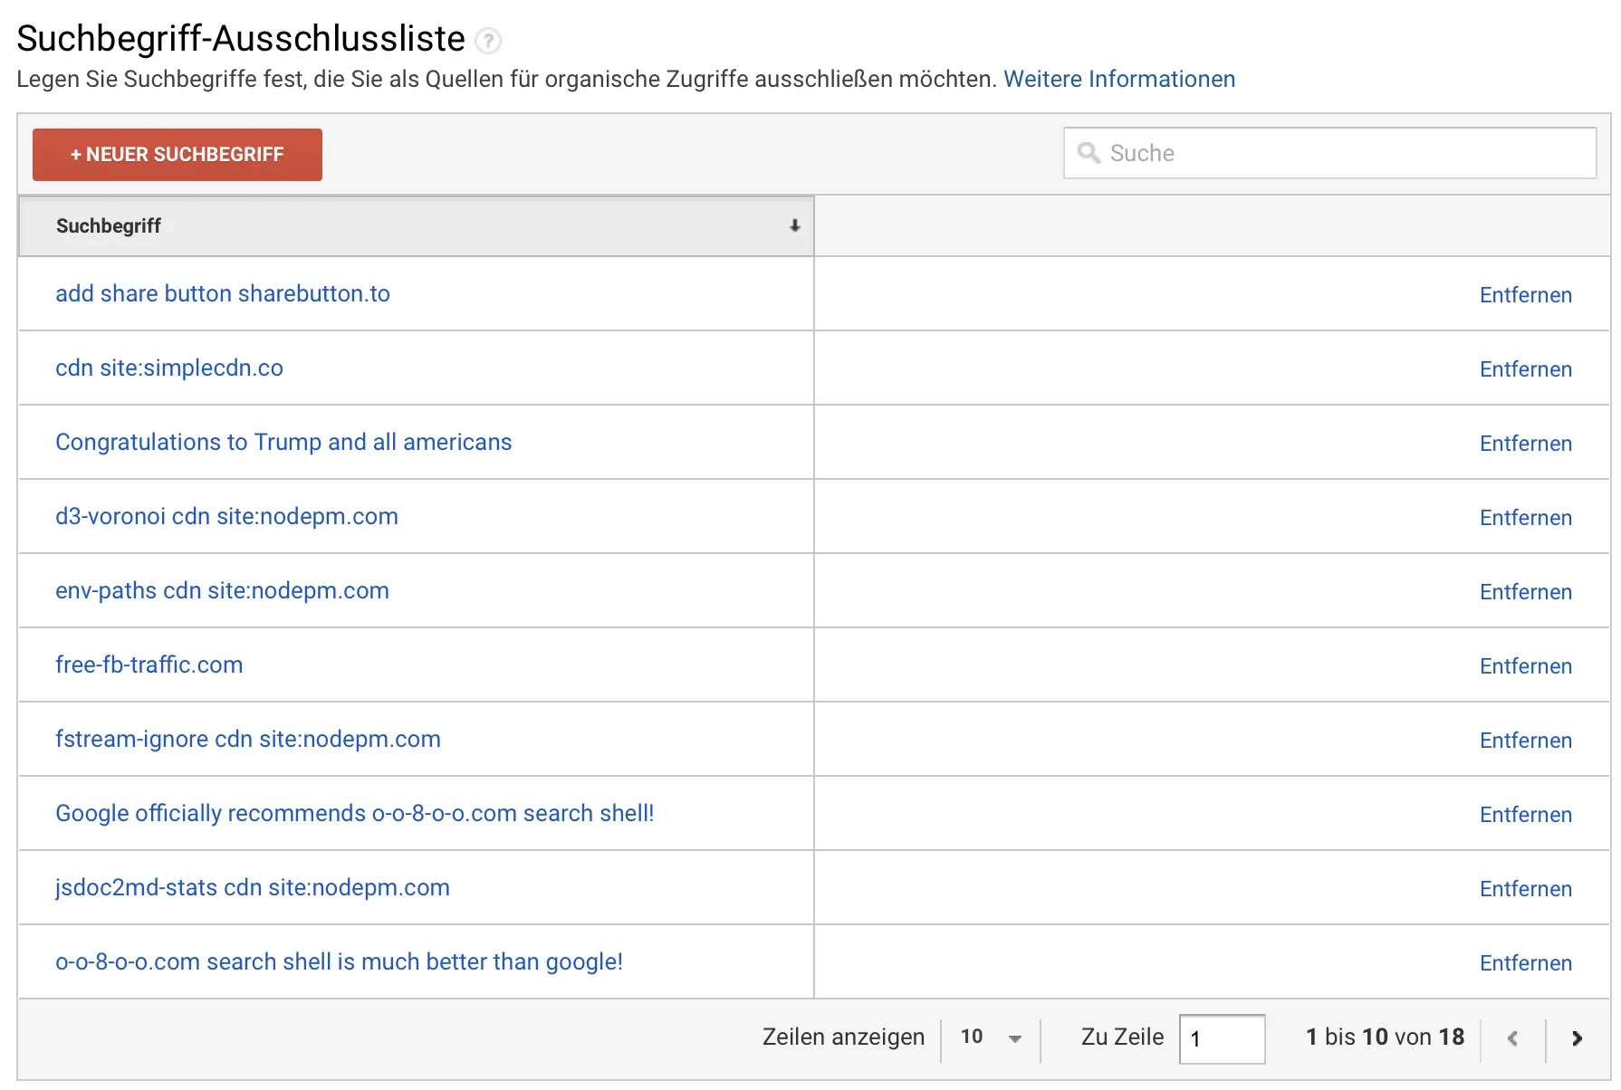Screen dimensions: 1621x1090
Task: Remove the 'free-fb-traffic.com' search term
Action: pyautogui.click(x=1525, y=666)
